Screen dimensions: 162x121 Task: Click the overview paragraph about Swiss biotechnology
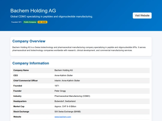tap(79, 49)
